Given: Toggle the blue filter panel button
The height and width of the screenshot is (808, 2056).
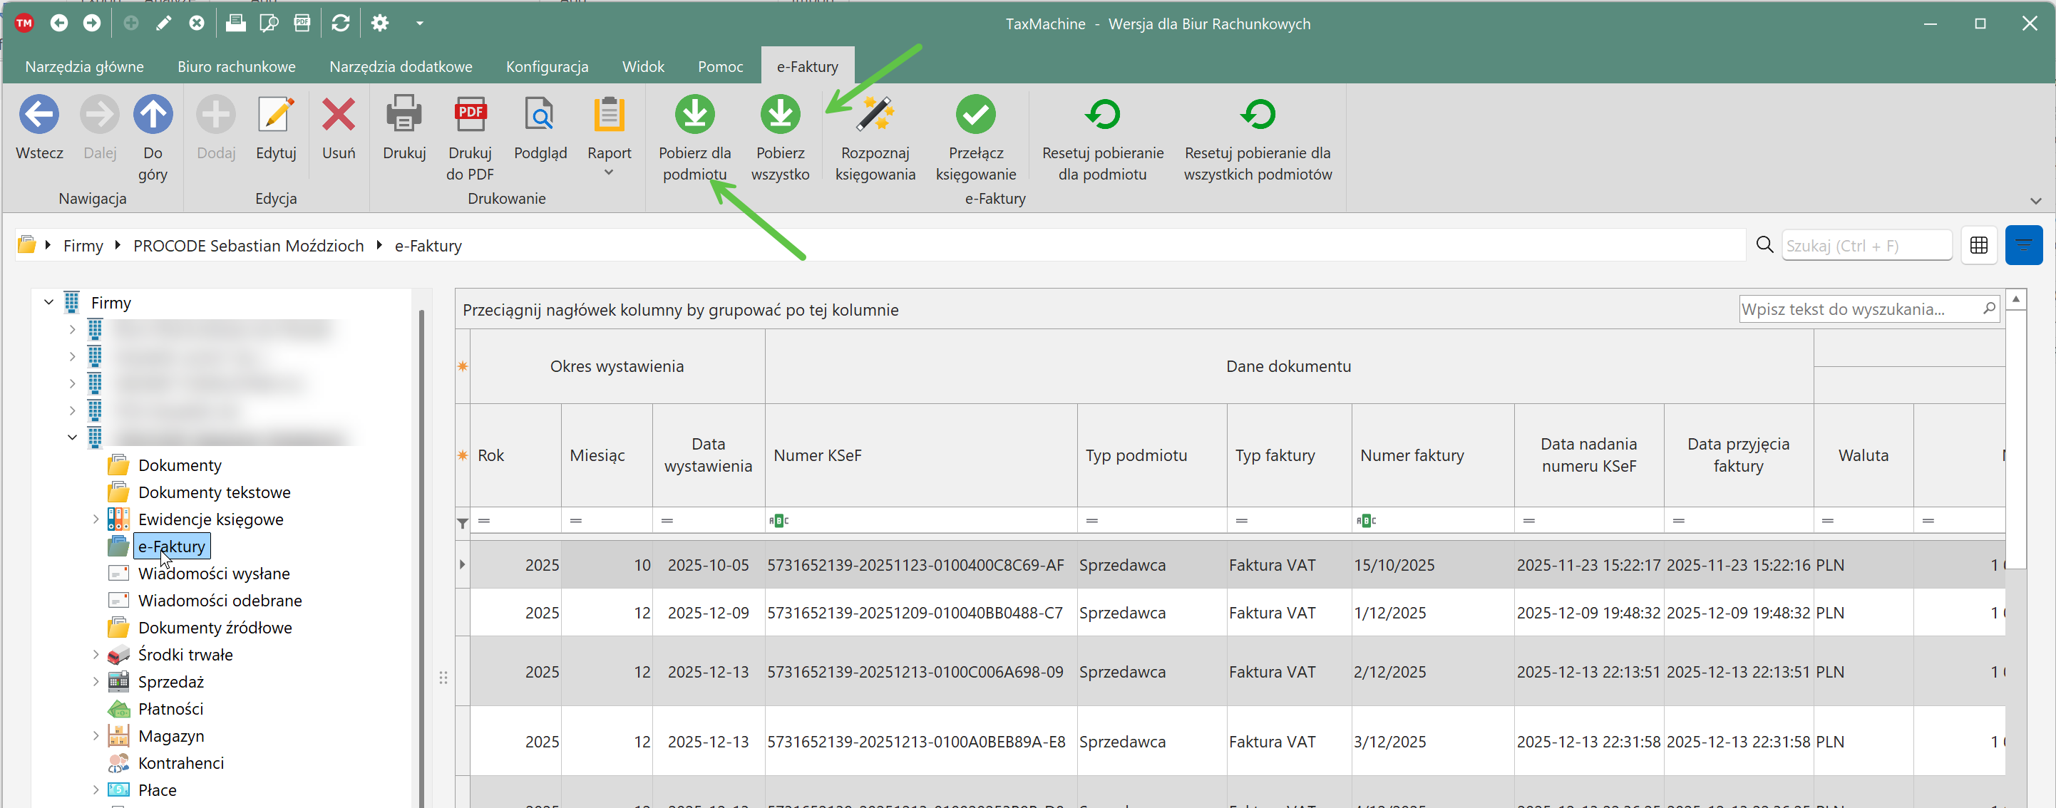Looking at the screenshot, I should [x=2022, y=245].
